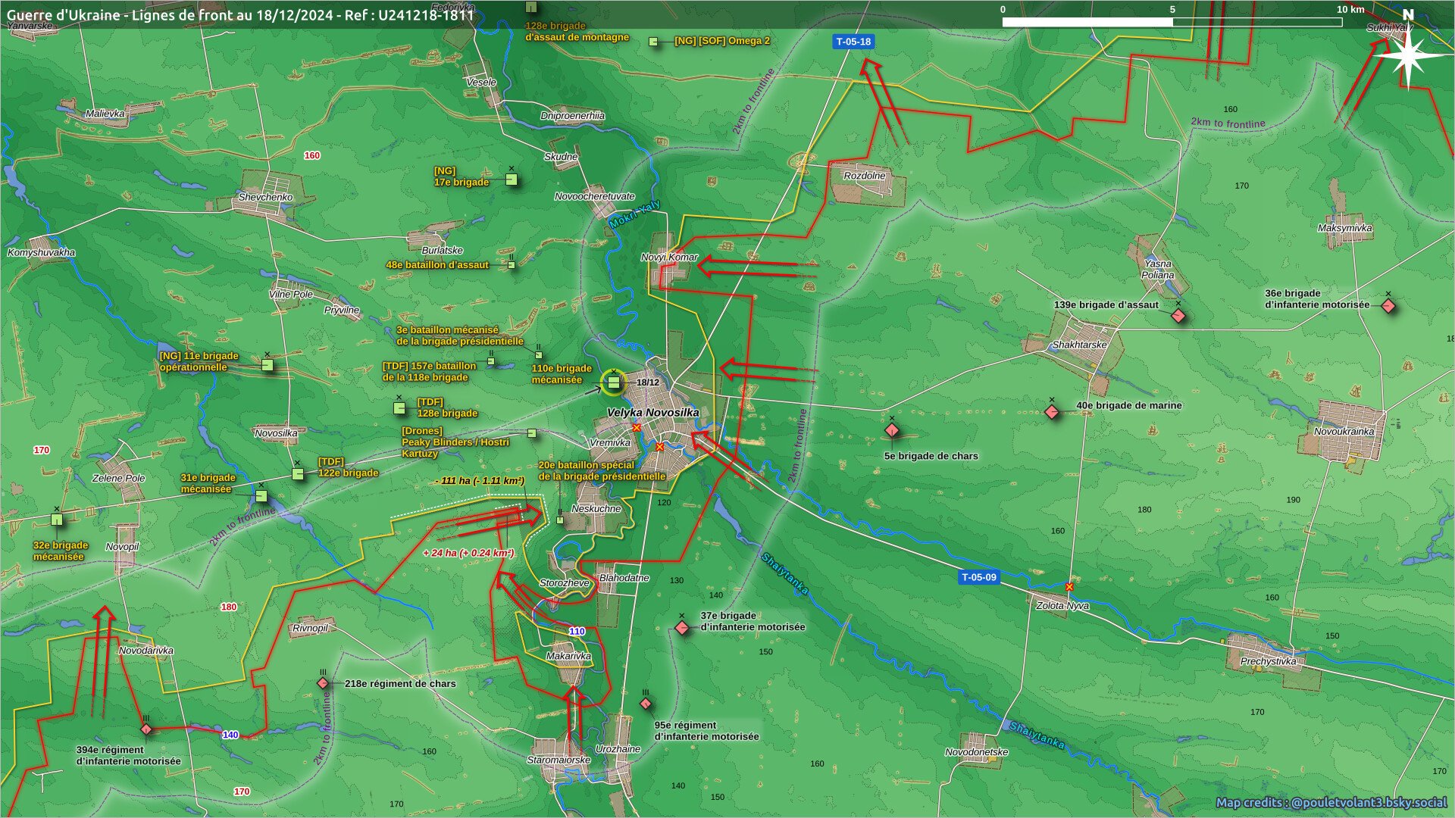Click the 3e bataillon mécanisé unit marker
The width and height of the screenshot is (1455, 818).
[539, 355]
